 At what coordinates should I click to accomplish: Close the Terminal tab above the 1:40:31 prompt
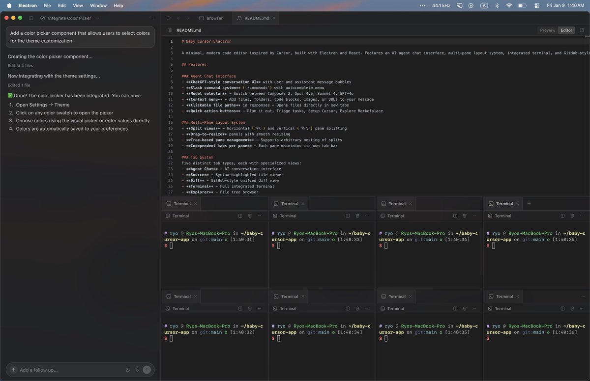(196, 204)
